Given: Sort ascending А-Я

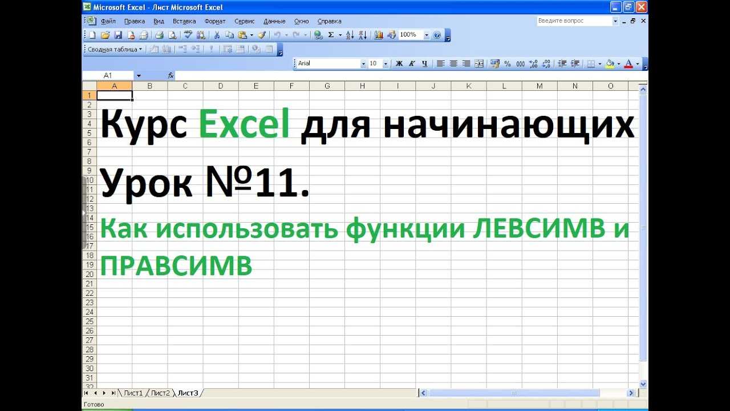Looking at the screenshot, I should [x=350, y=35].
